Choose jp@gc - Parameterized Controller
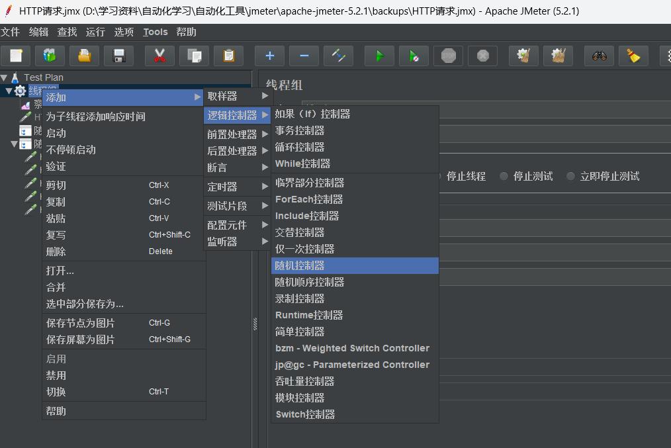The width and height of the screenshot is (671, 448). pos(355,365)
